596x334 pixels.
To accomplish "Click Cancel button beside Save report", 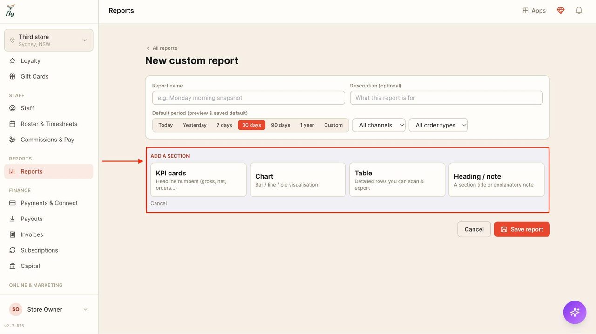I will (x=474, y=229).
